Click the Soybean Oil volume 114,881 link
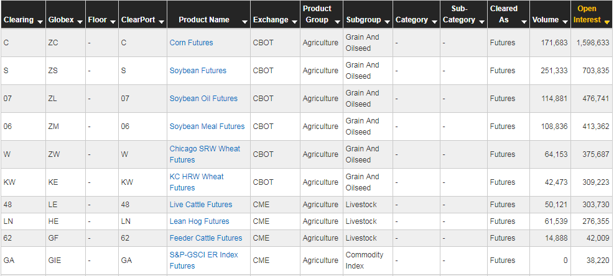 (554, 99)
